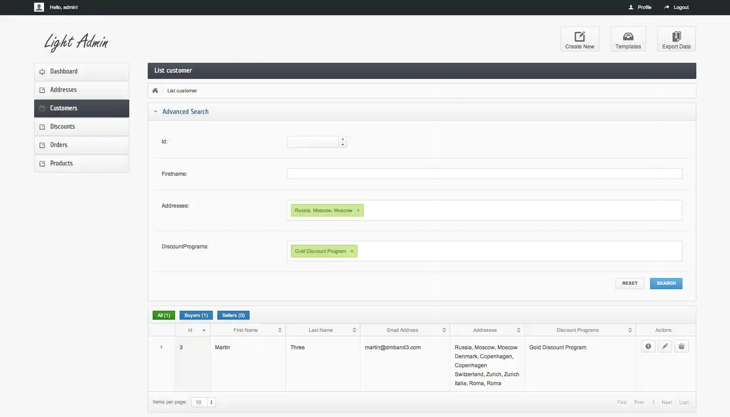The height and width of the screenshot is (417, 730).
Task: Open the Templates panel
Action: pos(627,39)
